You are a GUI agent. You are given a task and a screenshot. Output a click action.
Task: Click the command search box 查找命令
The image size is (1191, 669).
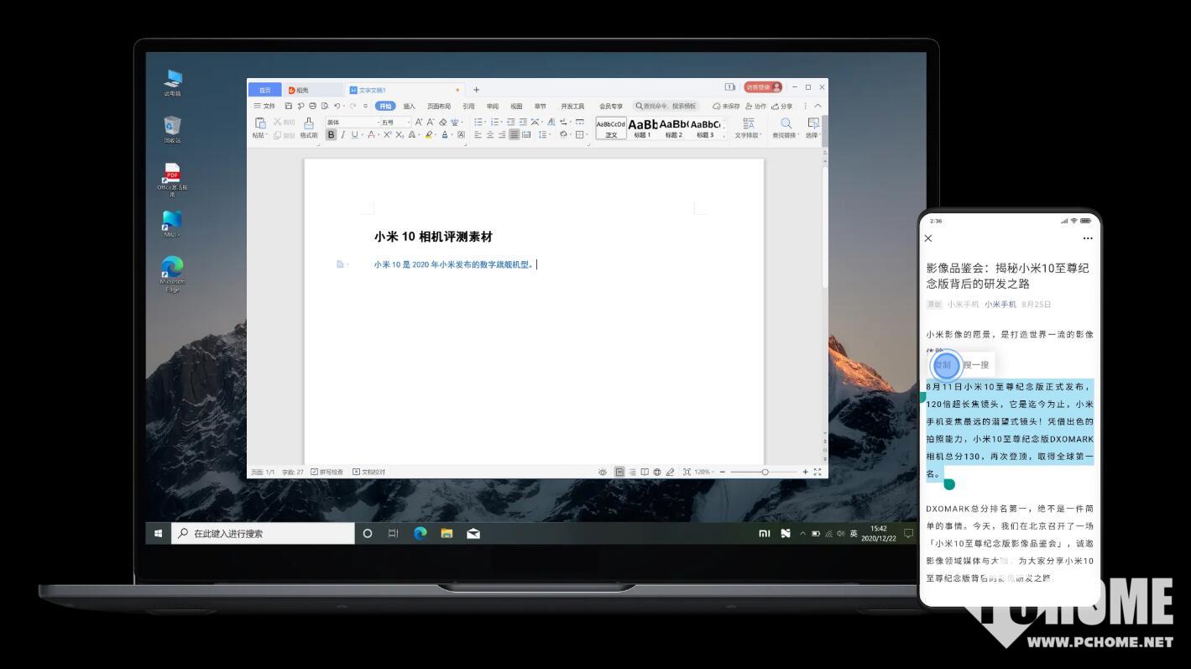pyautogui.click(x=666, y=106)
